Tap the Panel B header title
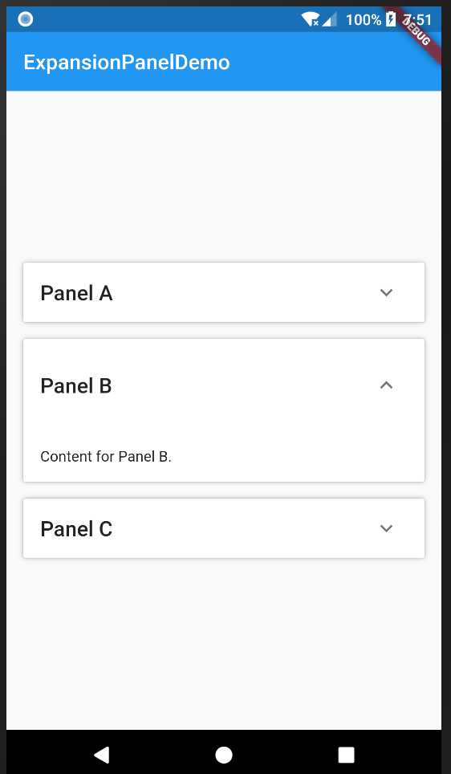This screenshot has width=451, height=774. tap(76, 385)
